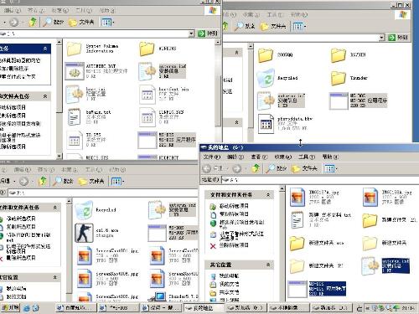Select the AUTOEXEC.BAT file icon
This screenshot has height=314, width=419.
coord(75,71)
